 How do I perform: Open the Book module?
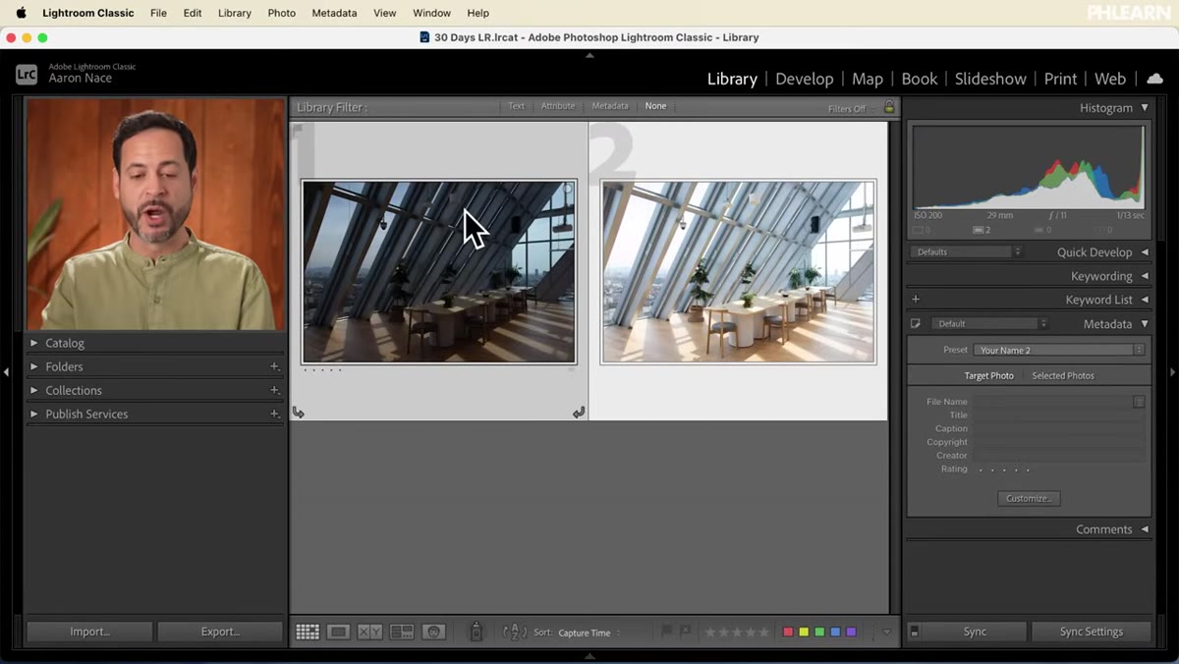pyautogui.click(x=920, y=79)
